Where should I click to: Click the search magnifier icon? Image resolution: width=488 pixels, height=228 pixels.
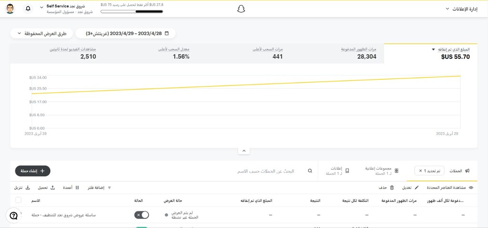click(310, 171)
